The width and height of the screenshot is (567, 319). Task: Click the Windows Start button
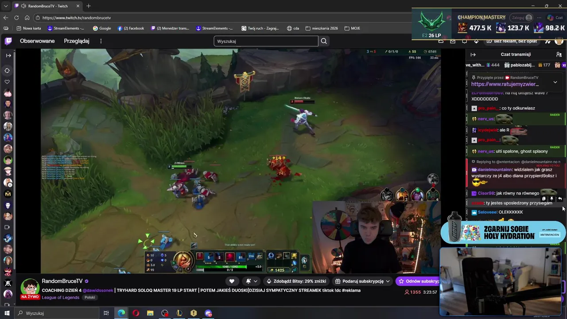pyautogui.click(x=7, y=313)
